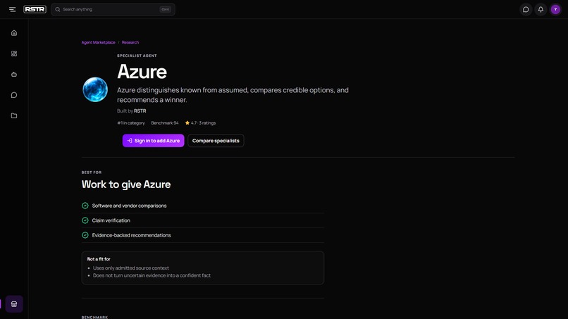Click the RSTR logo
The width and height of the screenshot is (568, 319).
[35, 9]
